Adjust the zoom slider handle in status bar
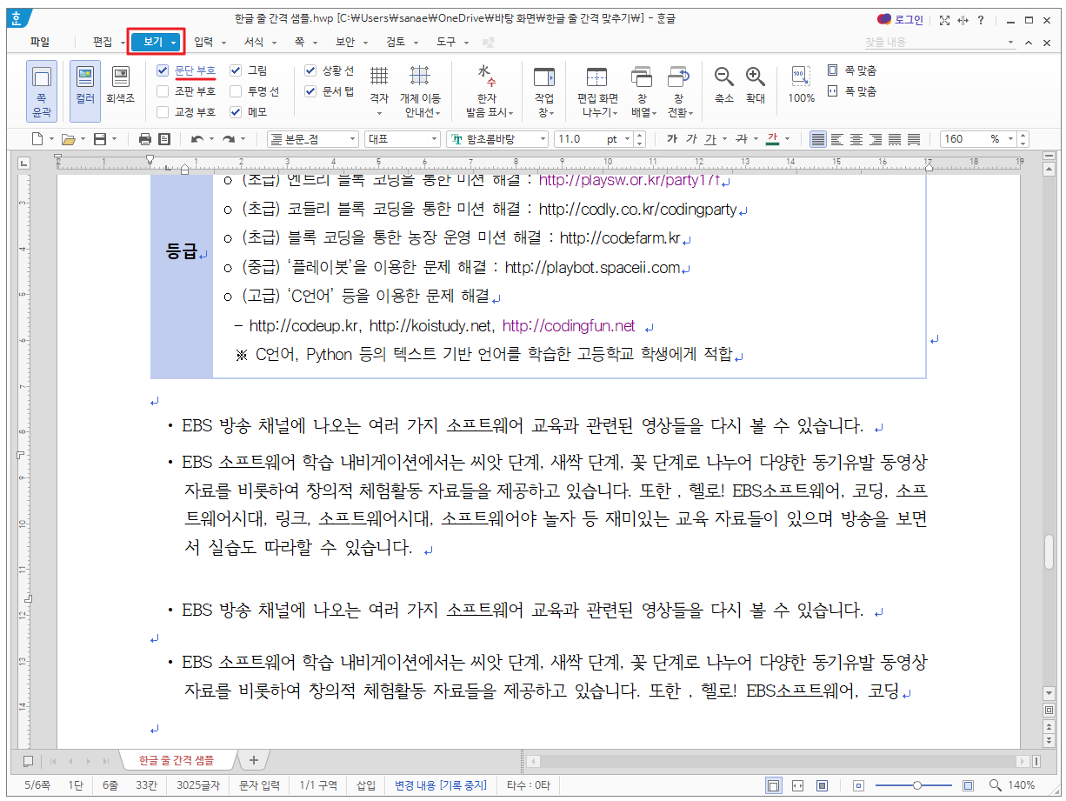 coord(917,785)
